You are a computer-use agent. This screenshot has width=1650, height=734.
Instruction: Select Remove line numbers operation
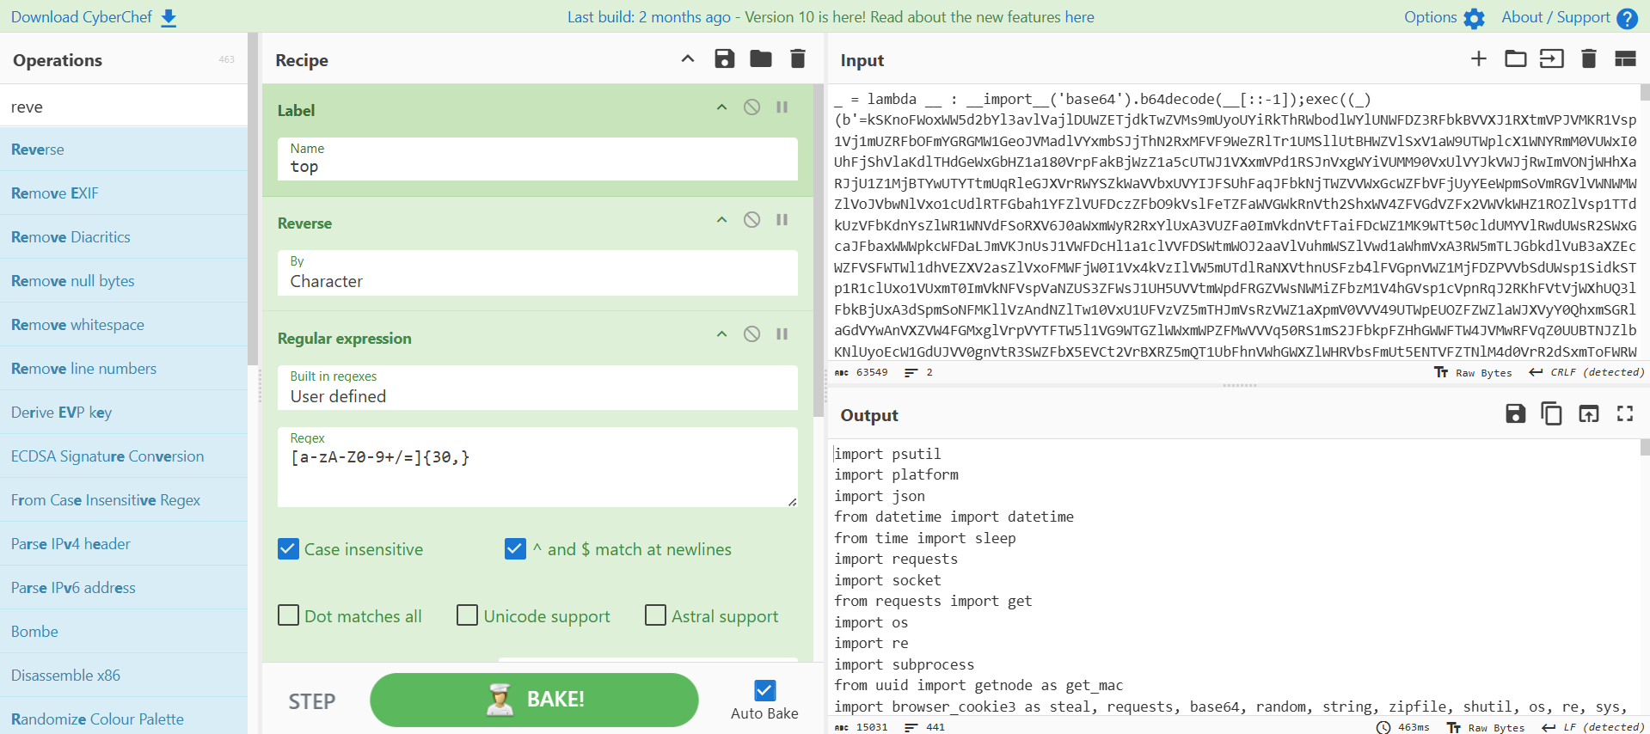coord(124,368)
